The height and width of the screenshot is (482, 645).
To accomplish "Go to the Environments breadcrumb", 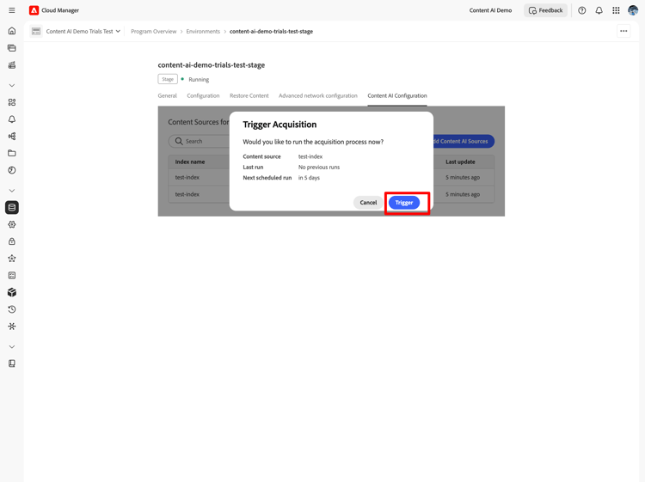I will point(203,31).
